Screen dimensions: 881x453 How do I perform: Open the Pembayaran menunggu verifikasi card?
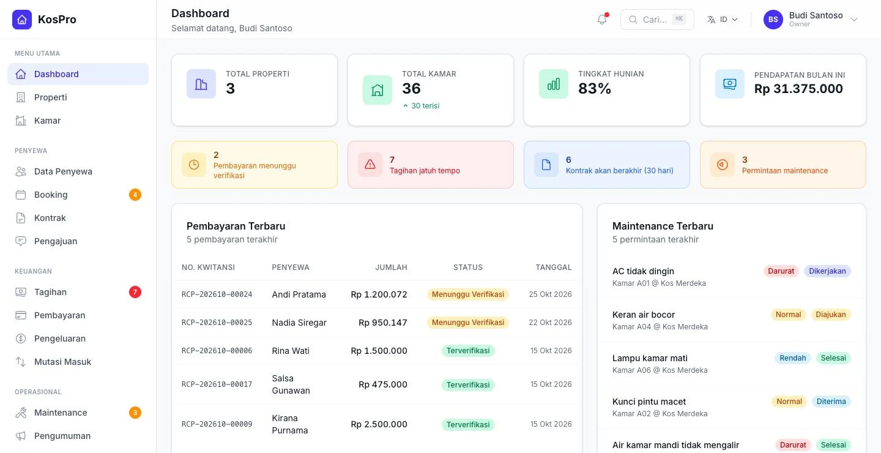pos(255,165)
